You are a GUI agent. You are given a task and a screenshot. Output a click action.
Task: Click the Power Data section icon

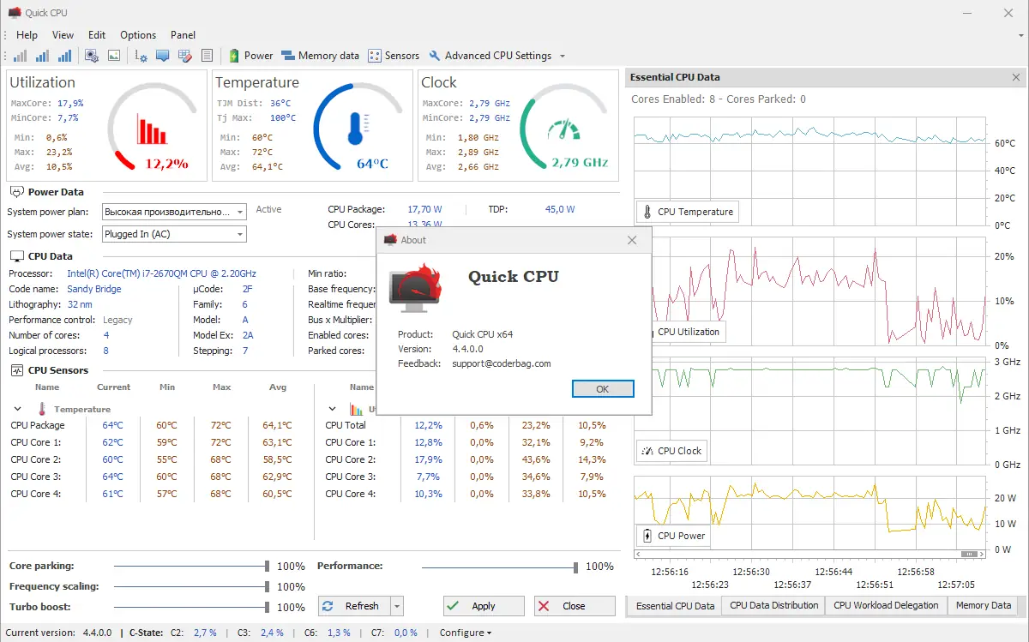16,192
